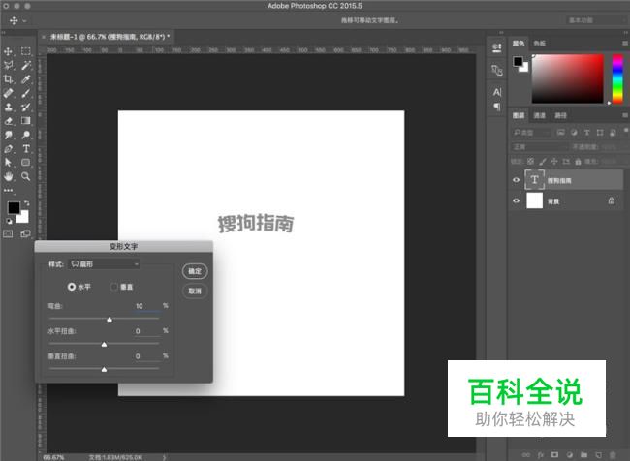This screenshot has height=461, width=630.
Task: Open the collapsed Properties panel icon
Action: 497,47
